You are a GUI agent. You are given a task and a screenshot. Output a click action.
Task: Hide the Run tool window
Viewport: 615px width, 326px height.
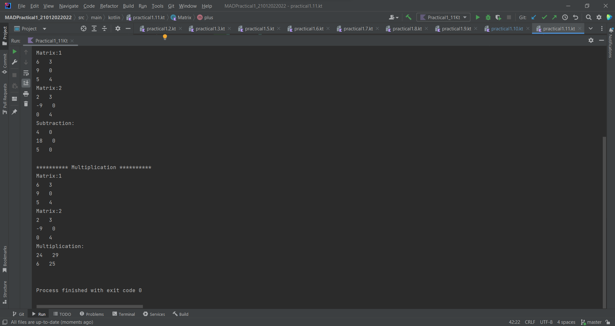click(x=602, y=40)
